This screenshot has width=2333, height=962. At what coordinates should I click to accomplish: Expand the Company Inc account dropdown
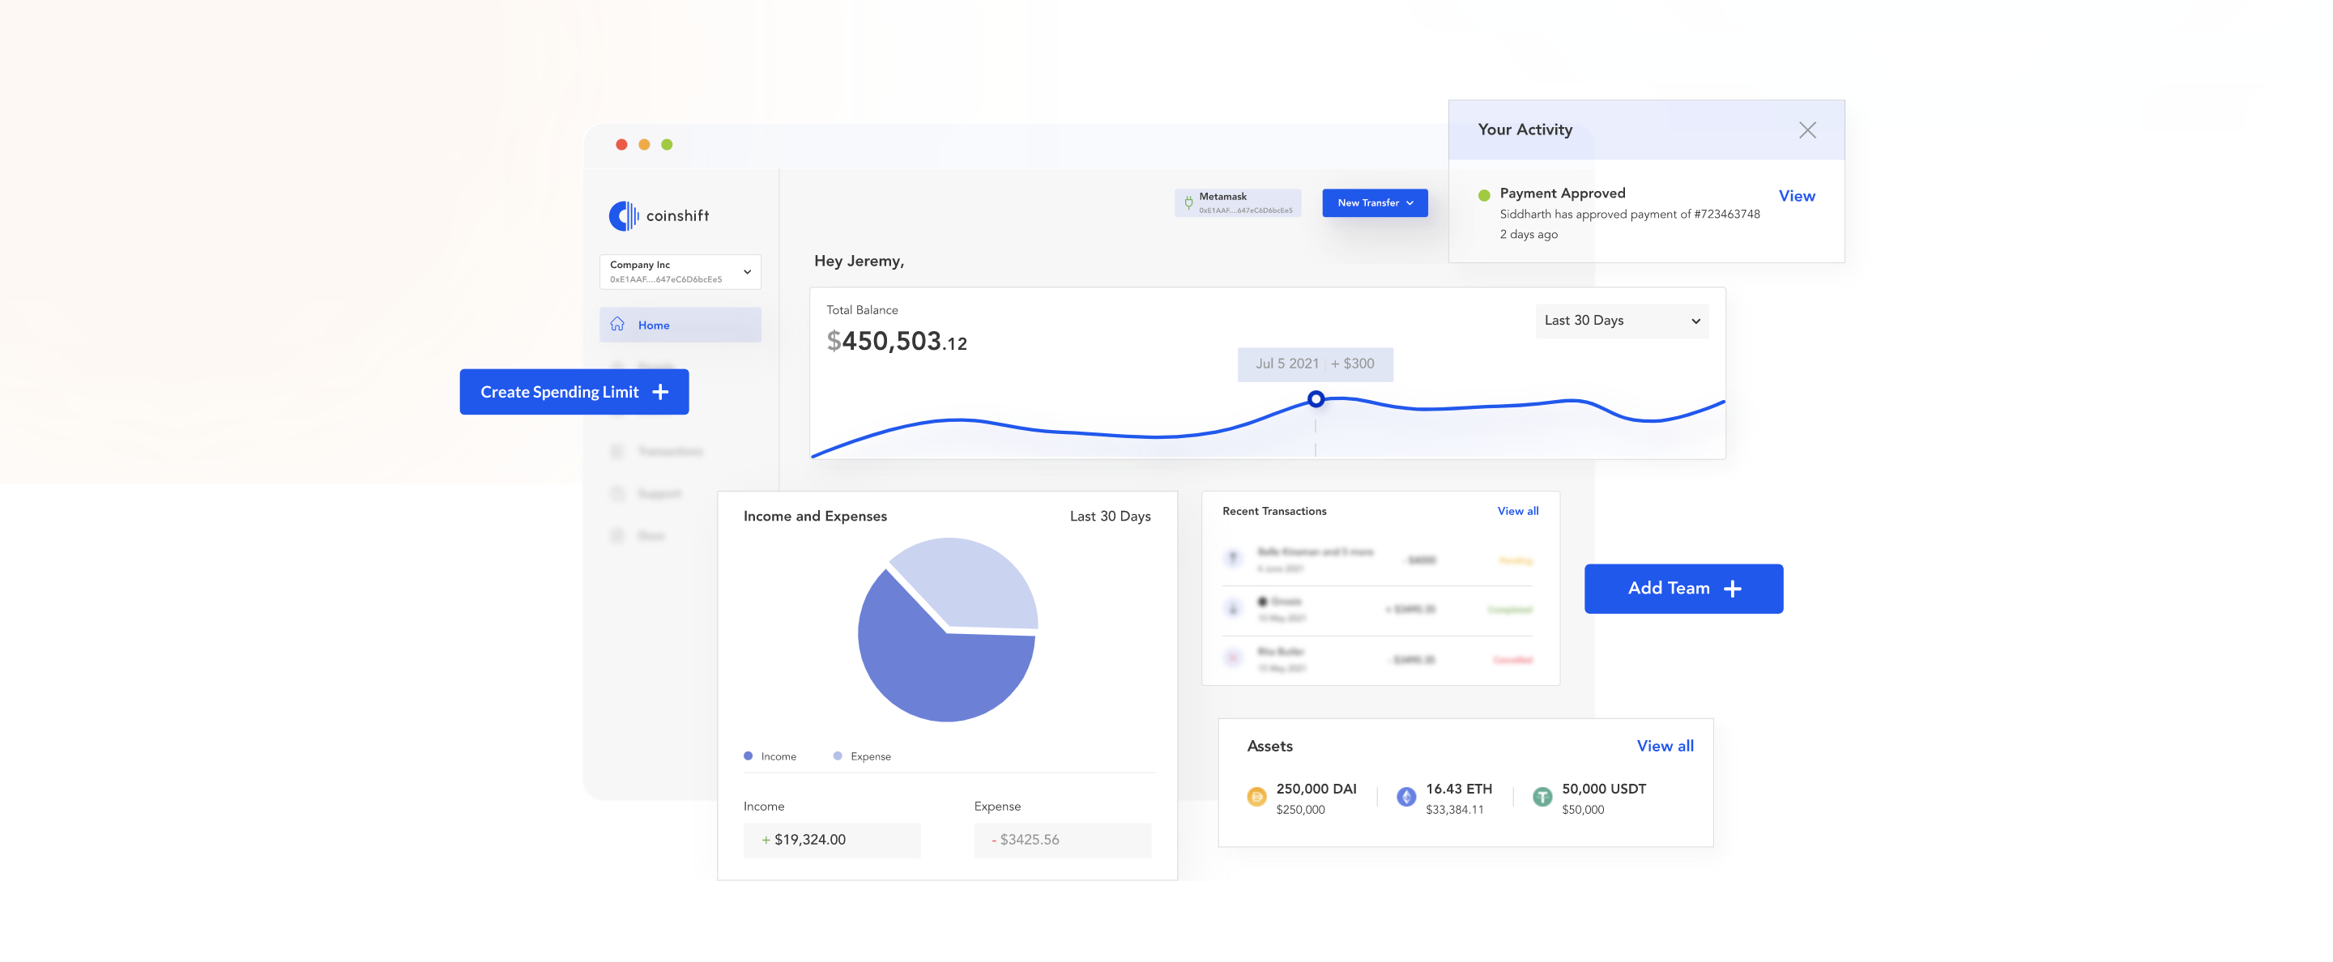680,271
